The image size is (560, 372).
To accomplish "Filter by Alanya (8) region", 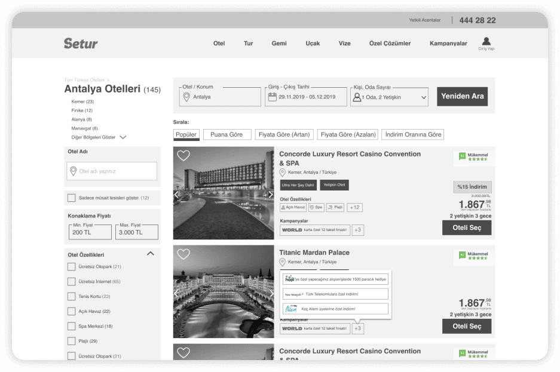I will (x=81, y=119).
